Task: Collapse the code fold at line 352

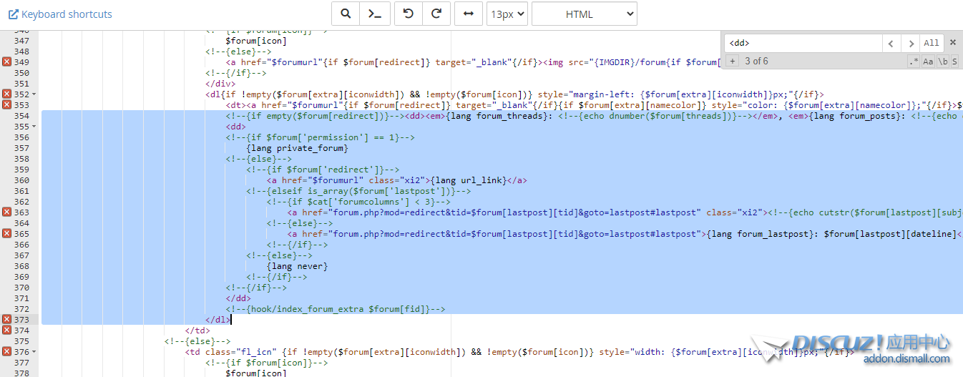Action: coord(34,94)
